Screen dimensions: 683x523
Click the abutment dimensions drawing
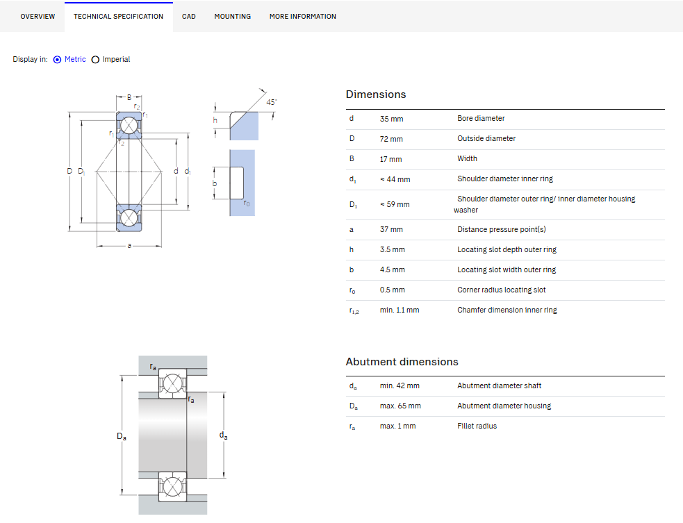(x=173, y=435)
